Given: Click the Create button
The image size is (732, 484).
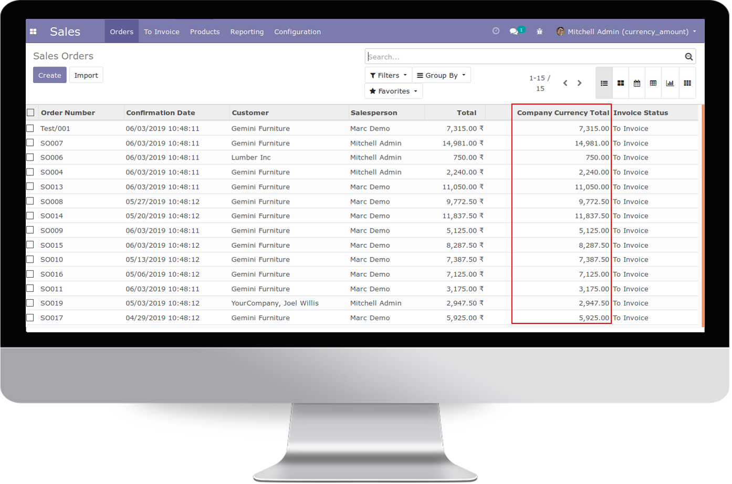Looking at the screenshot, I should click(50, 75).
